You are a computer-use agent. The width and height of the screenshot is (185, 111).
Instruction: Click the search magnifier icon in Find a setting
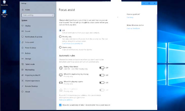pyautogui.click(x=53, y=15)
